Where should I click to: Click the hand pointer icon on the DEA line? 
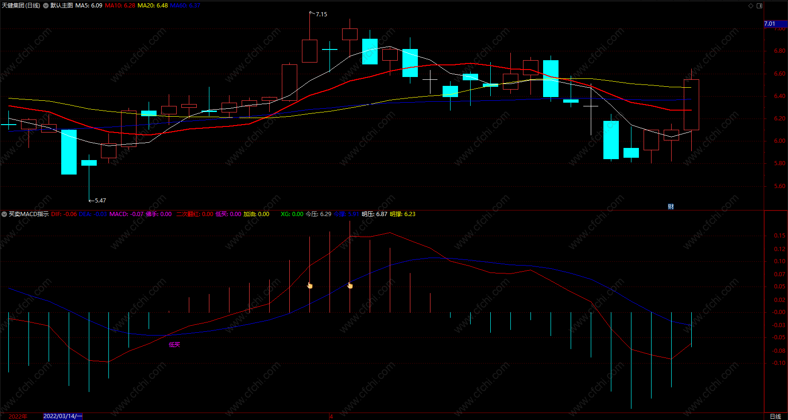click(x=350, y=285)
